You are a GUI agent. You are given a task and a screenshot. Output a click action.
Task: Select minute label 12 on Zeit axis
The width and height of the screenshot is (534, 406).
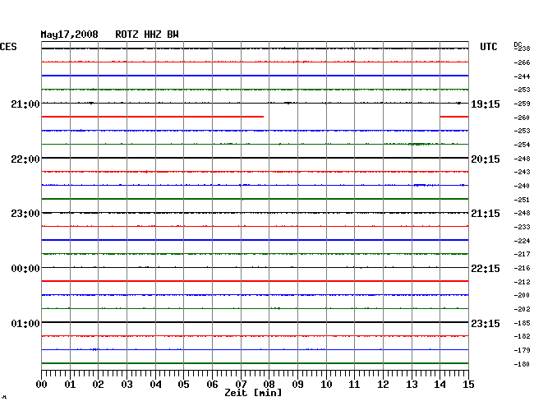(383, 385)
